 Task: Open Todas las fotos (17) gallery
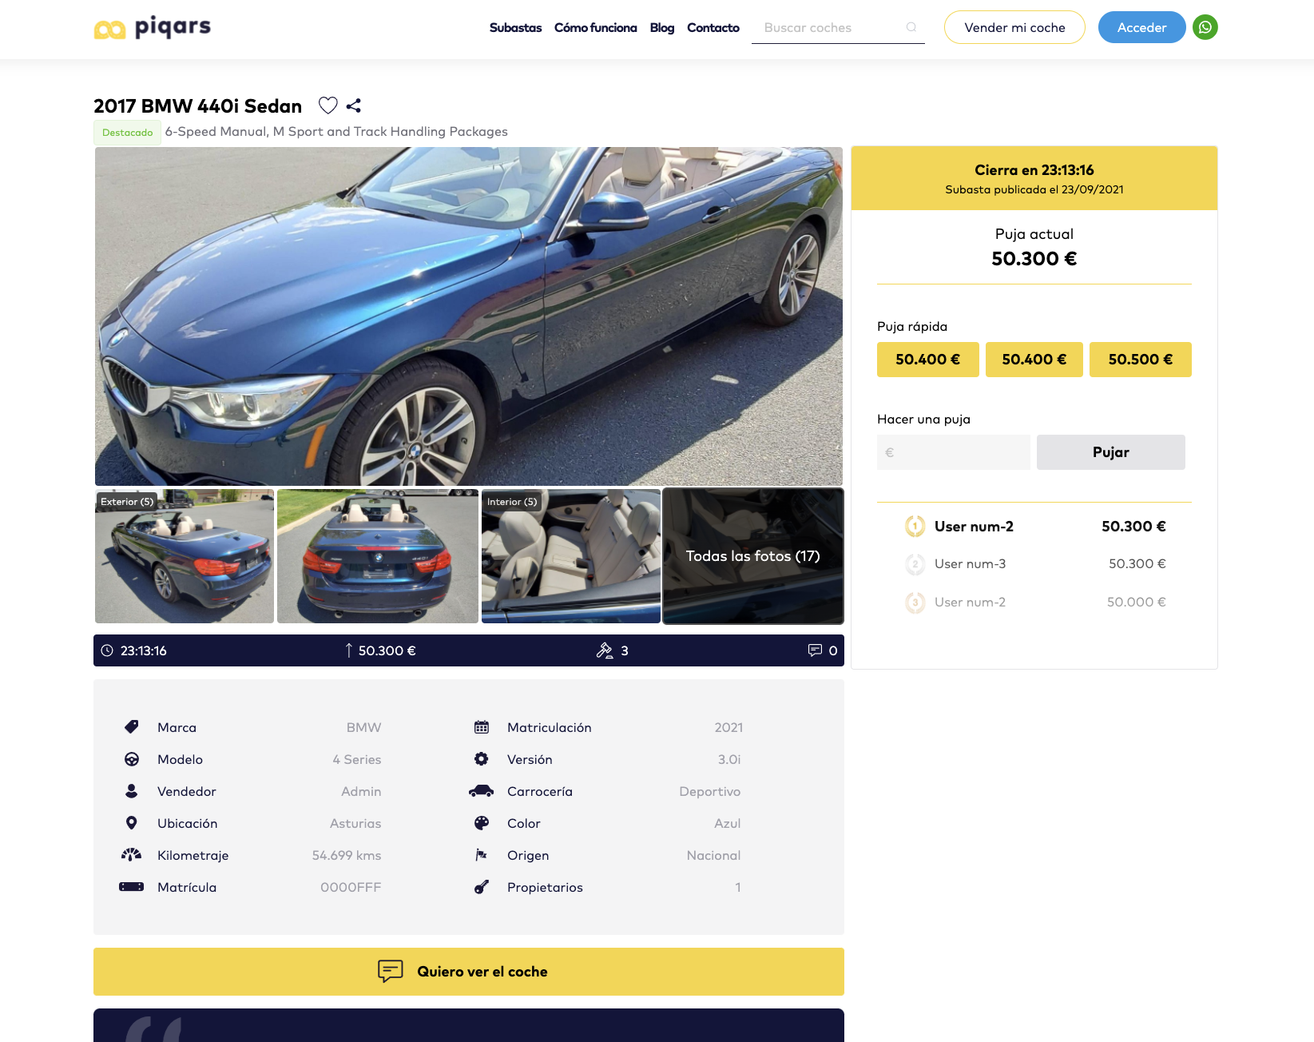coord(753,556)
